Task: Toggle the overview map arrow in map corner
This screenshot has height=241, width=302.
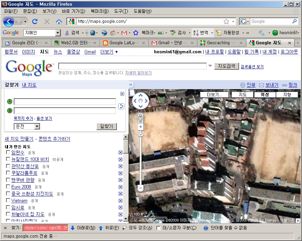Action: pos(298,220)
